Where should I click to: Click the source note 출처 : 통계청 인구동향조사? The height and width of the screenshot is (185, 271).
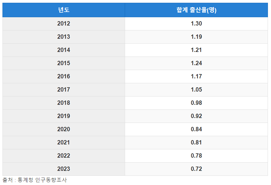(34, 180)
